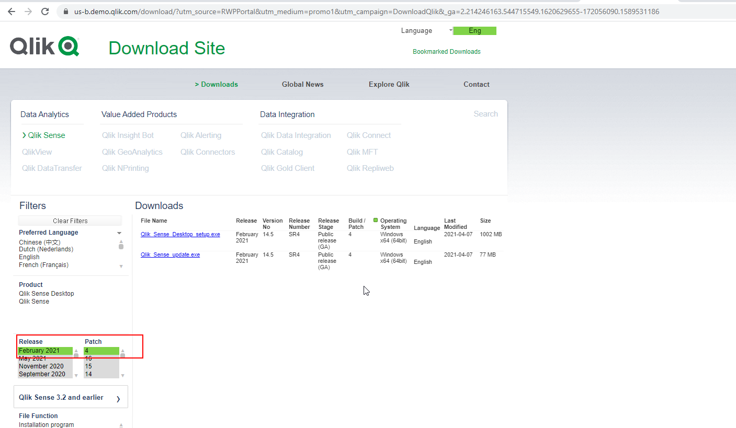Click the Search field
The image size is (736, 428).
pyautogui.click(x=485, y=113)
